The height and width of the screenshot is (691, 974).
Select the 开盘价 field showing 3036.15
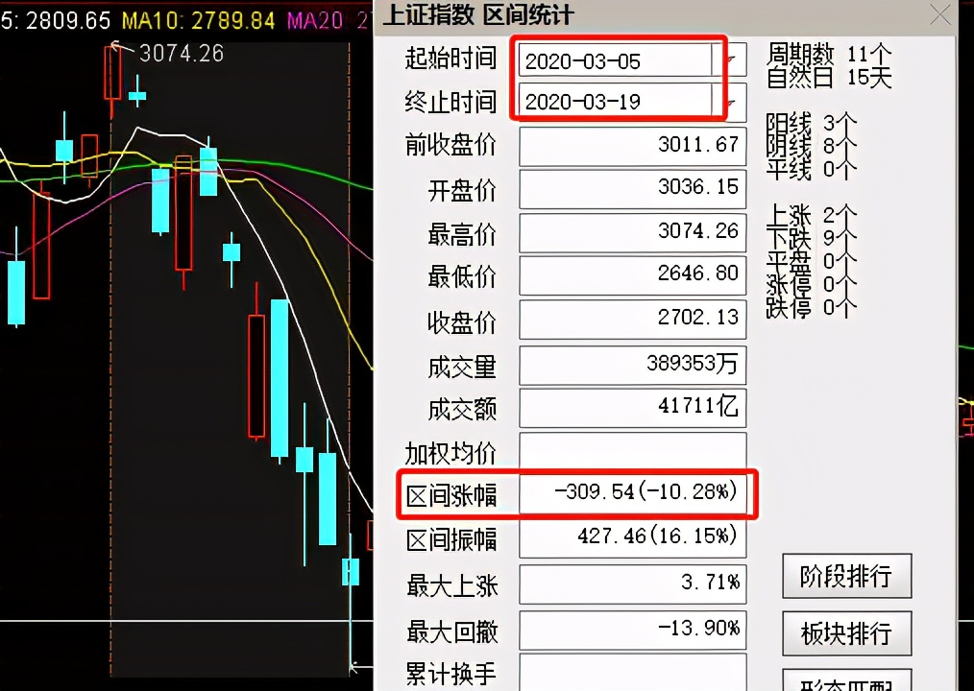click(631, 189)
